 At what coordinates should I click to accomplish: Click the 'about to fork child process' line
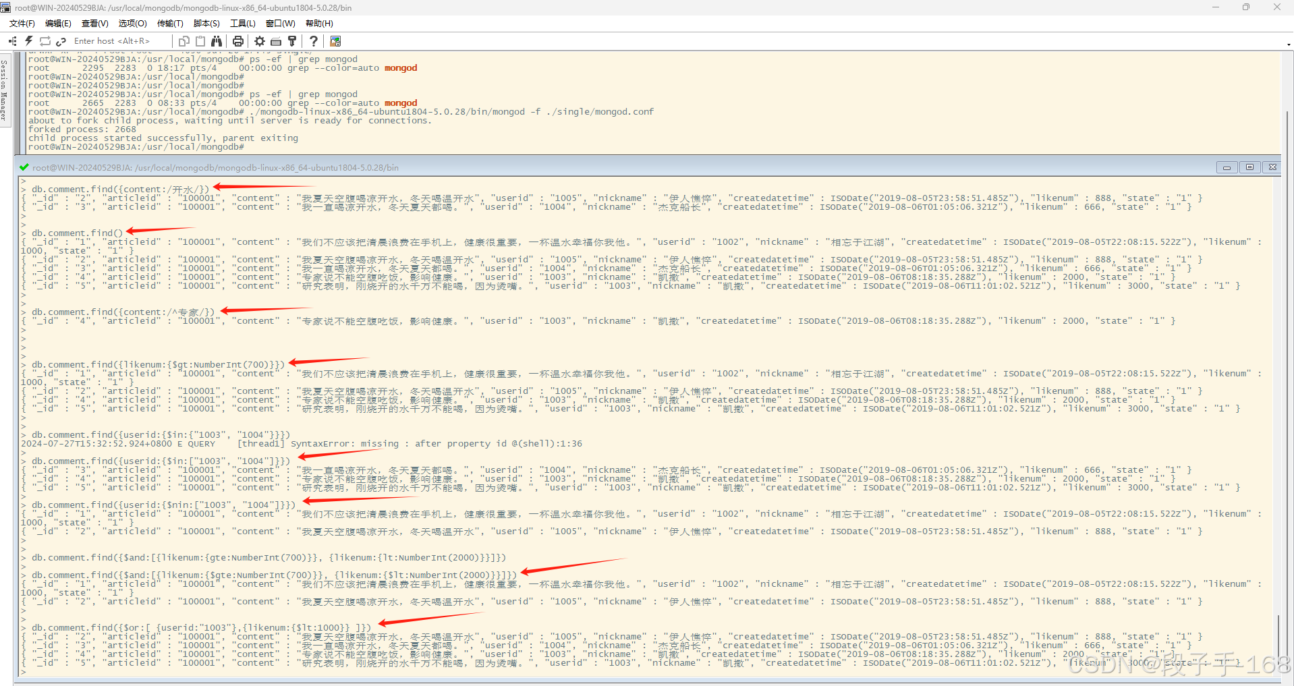[x=229, y=121]
